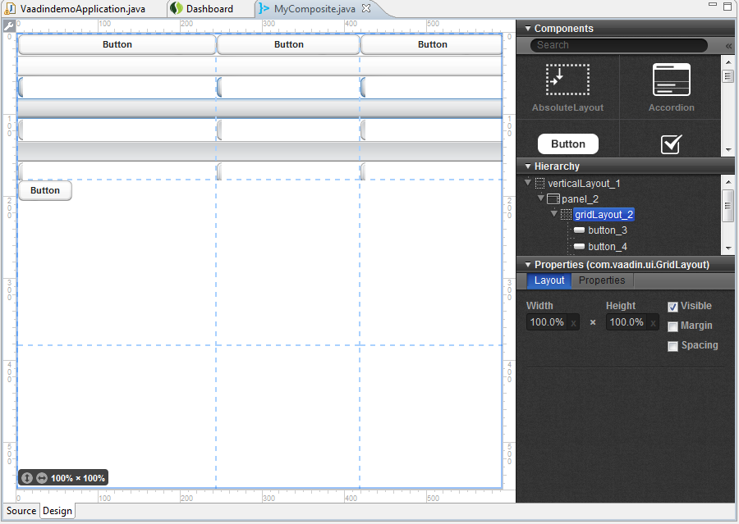This screenshot has width=739, height=524.
Task: Click the top-left Button on the canvas
Action: pyautogui.click(x=117, y=44)
